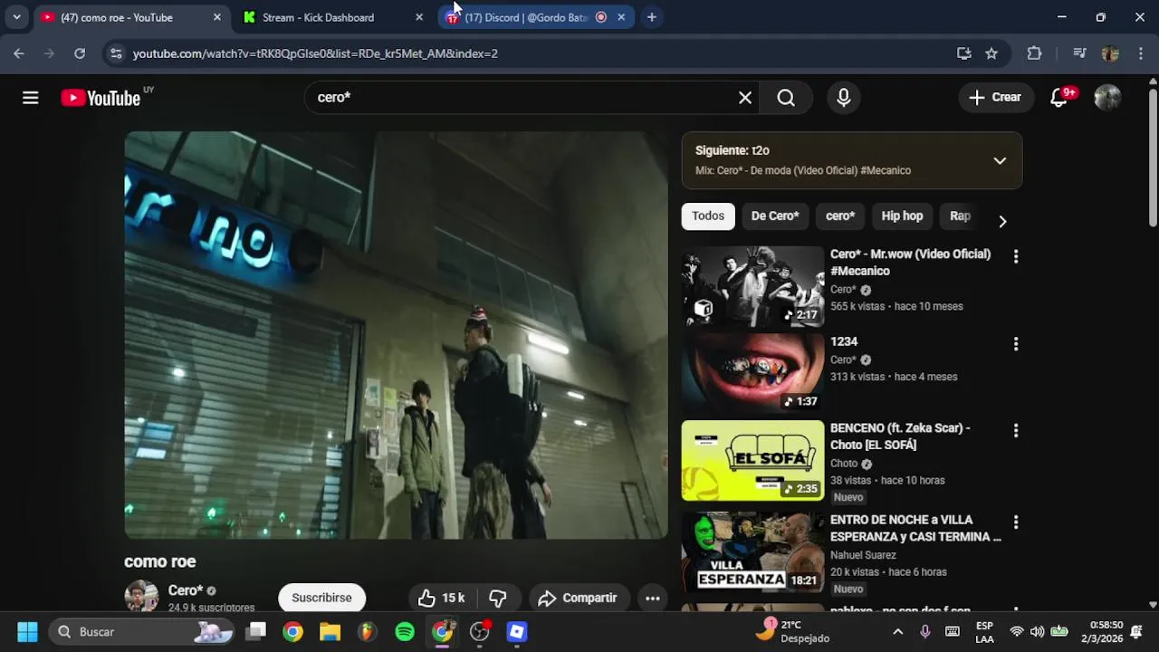
Task: Open options menu for Mr.wow video
Action: pos(1016,257)
